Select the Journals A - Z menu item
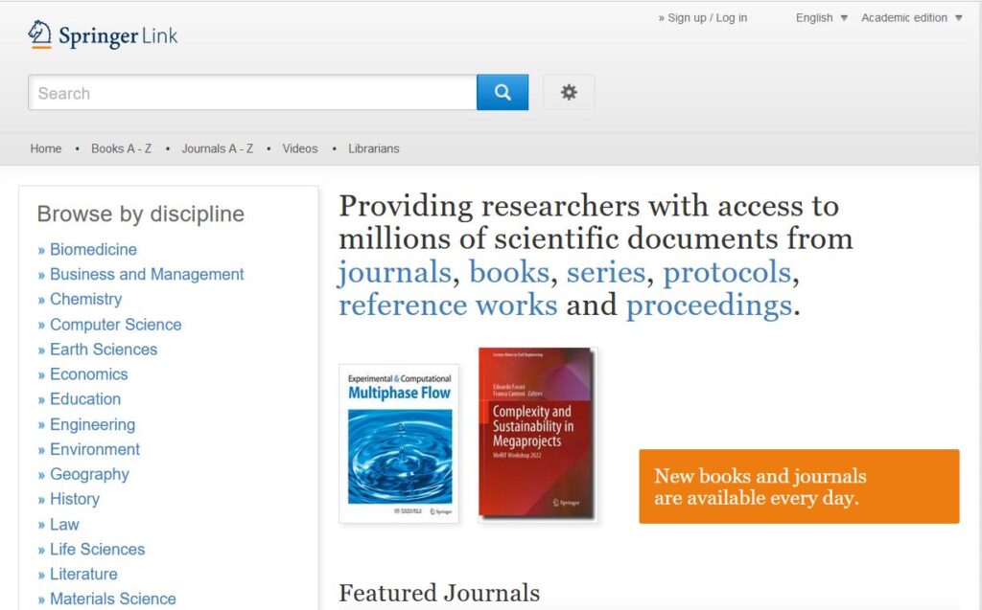 [217, 148]
